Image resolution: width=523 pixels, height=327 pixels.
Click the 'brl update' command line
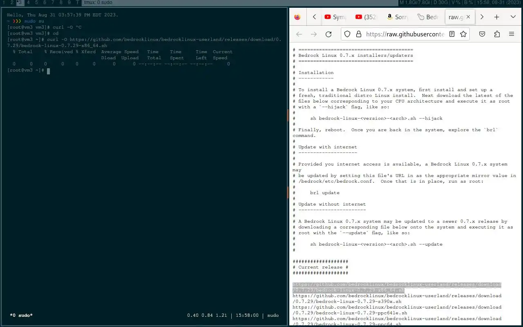pos(325,193)
